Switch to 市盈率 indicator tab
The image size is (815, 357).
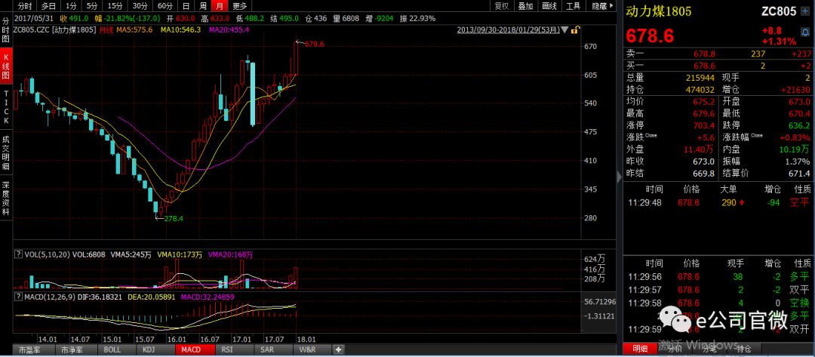(x=29, y=349)
